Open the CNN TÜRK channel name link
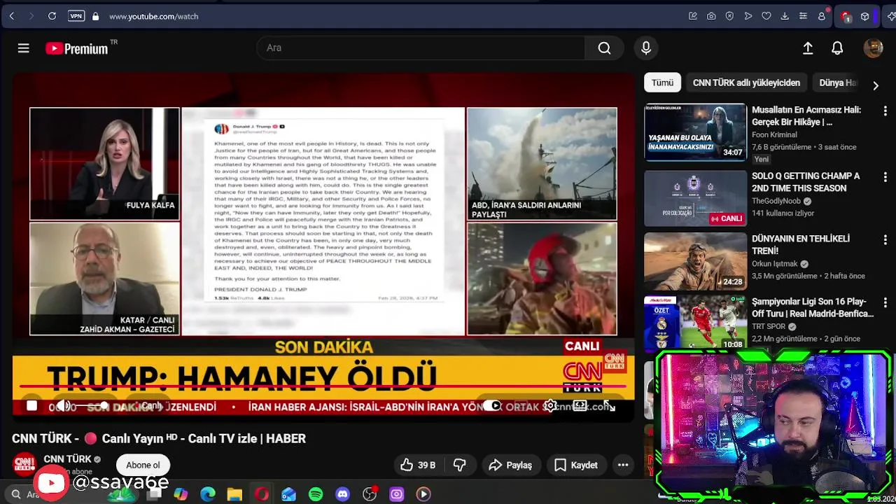896x504 pixels. tap(67, 459)
